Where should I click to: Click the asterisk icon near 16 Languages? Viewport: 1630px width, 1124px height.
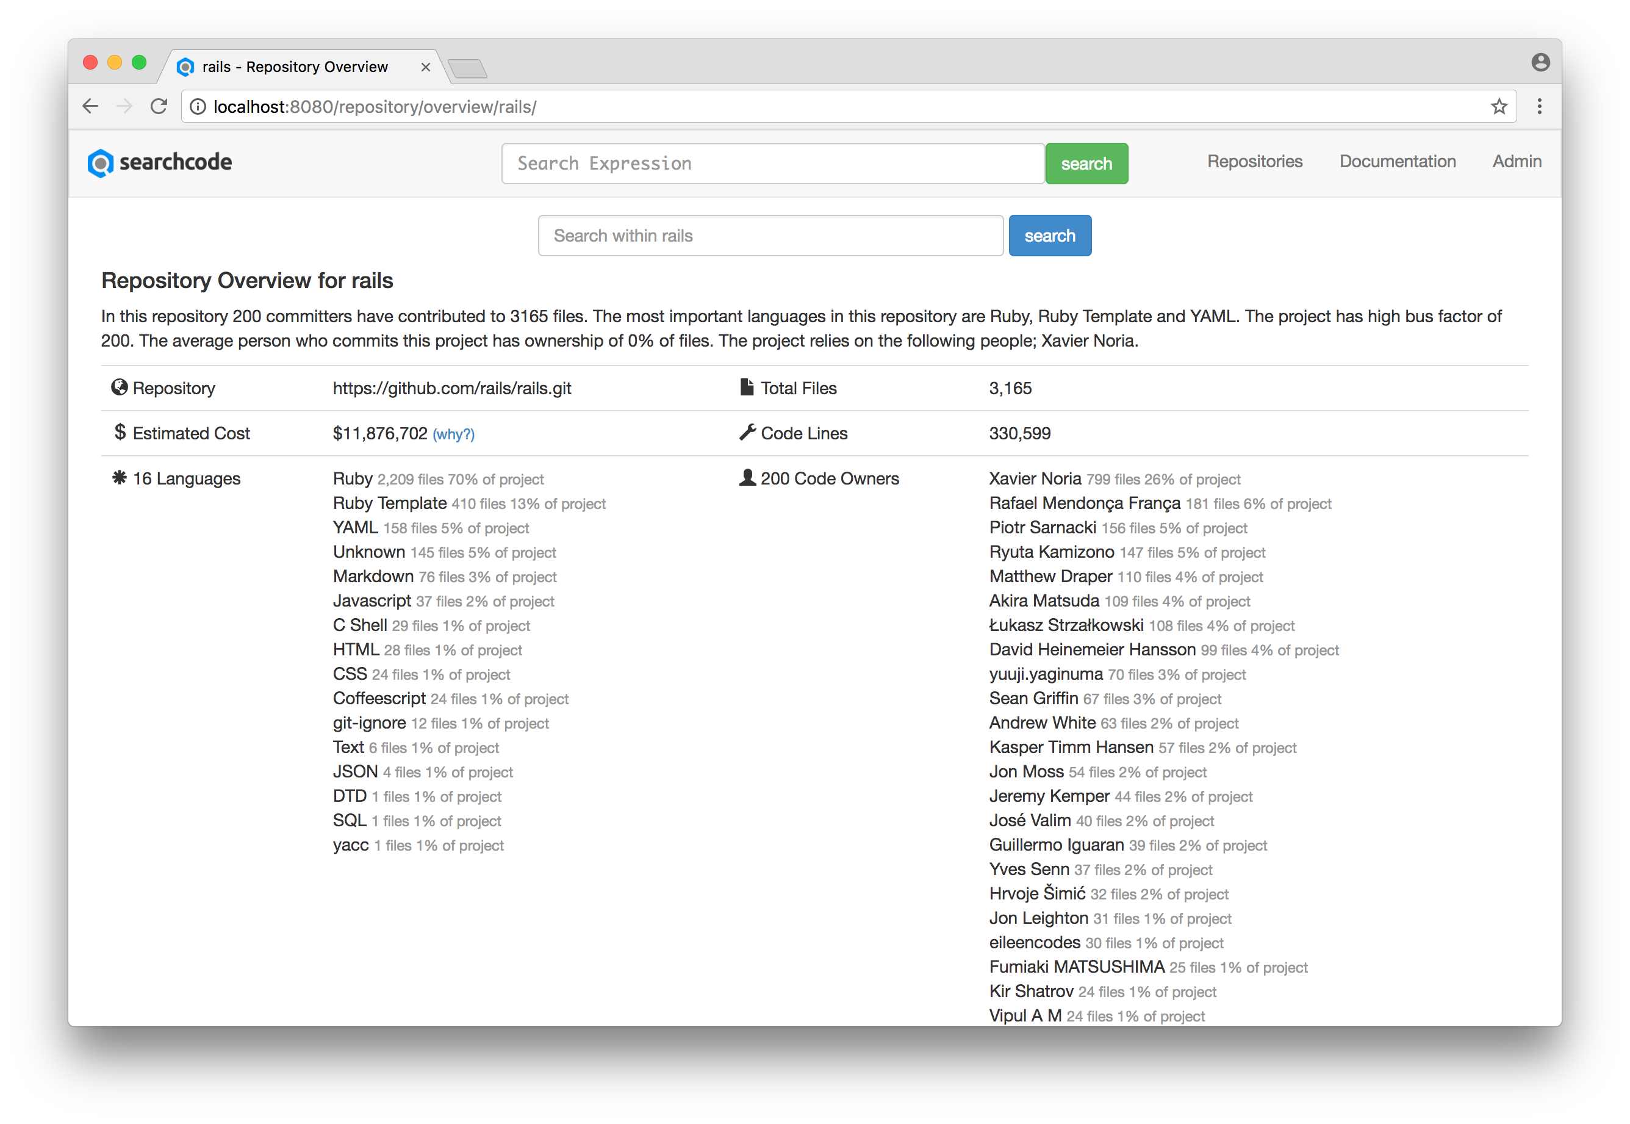[x=118, y=478]
